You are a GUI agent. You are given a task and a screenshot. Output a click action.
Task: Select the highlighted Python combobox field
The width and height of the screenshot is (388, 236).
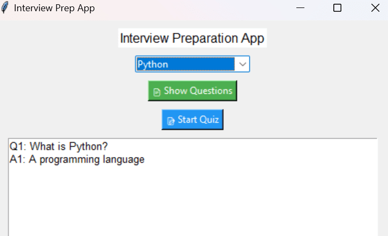point(185,64)
